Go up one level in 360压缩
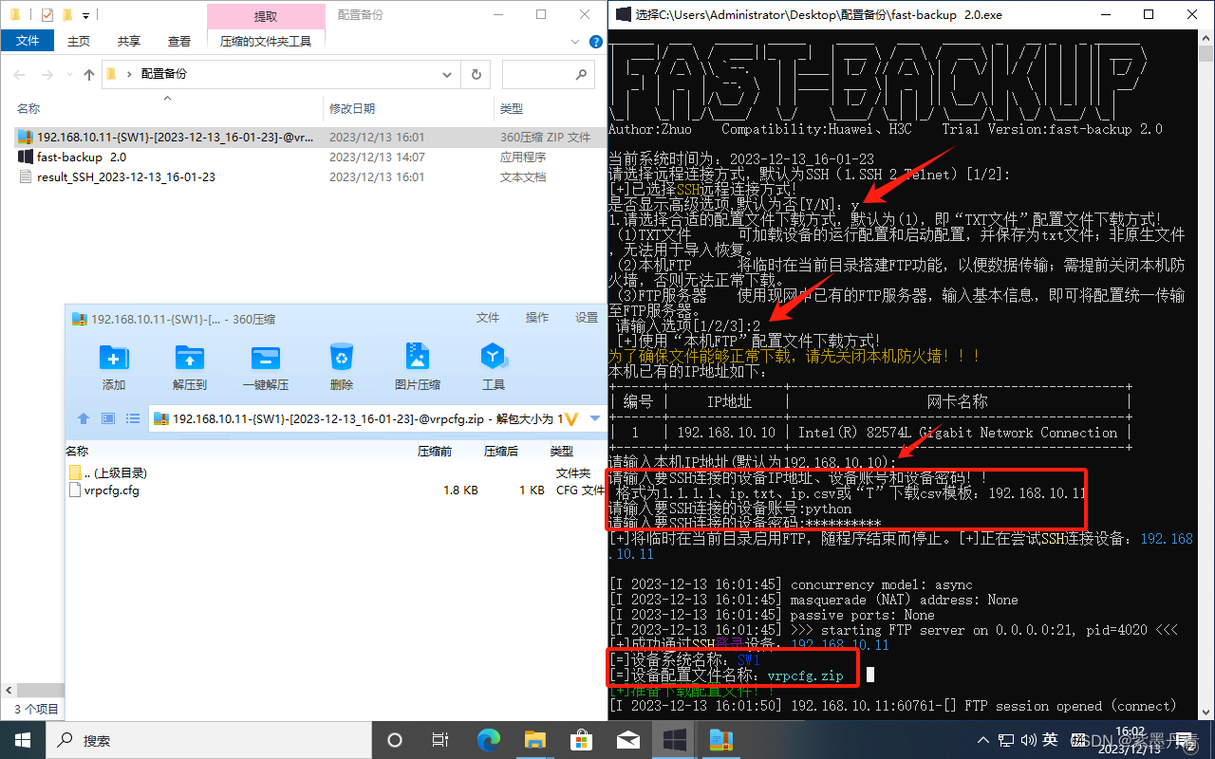Screen dimensions: 1215x759 tap(84, 418)
